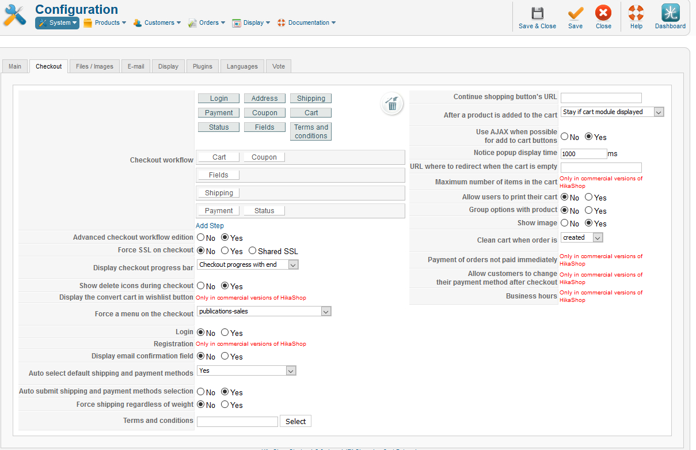Image resolution: width=696 pixels, height=450 pixels.
Task: Click the URL redirect when cart is empty field
Action: tap(601, 168)
